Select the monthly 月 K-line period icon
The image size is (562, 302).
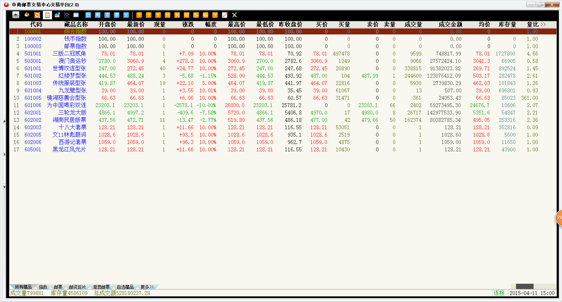coord(107,15)
